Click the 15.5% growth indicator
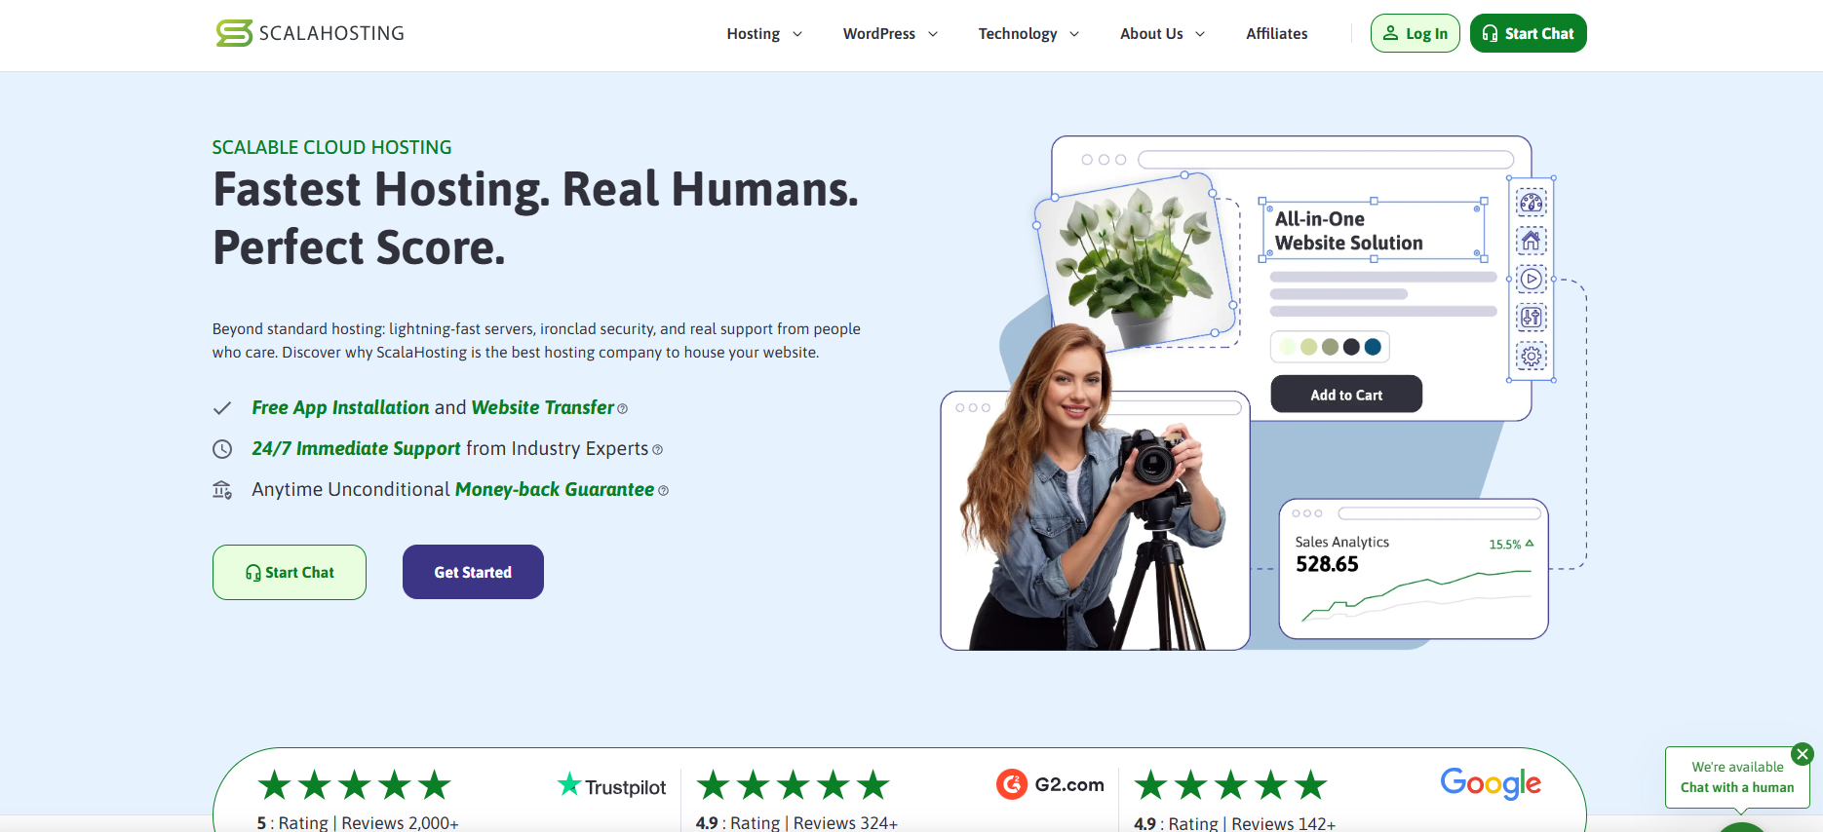The height and width of the screenshot is (832, 1823). [1511, 545]
